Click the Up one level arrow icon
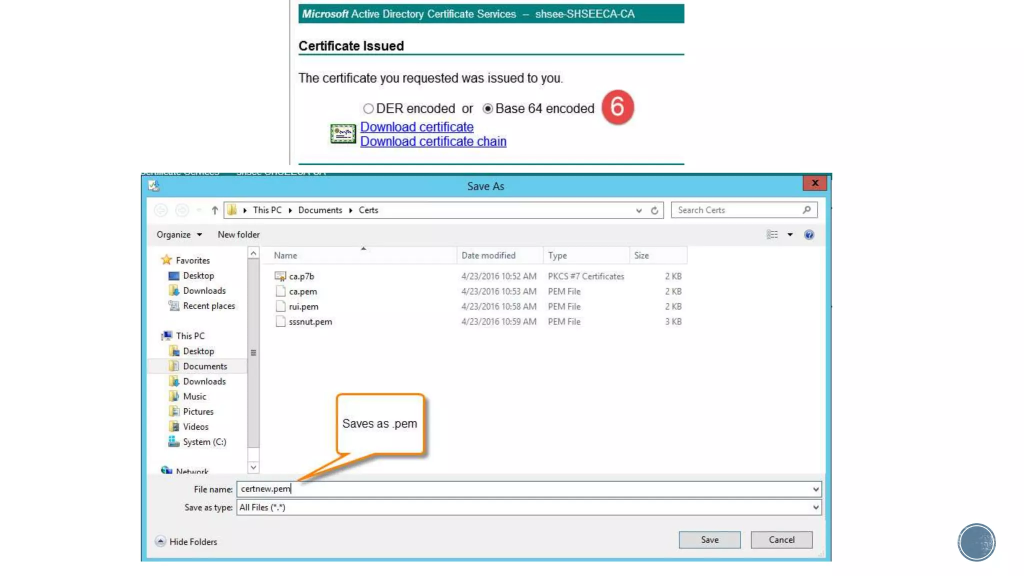Screen dimensions: 1024x576 [x=214, y=210]
